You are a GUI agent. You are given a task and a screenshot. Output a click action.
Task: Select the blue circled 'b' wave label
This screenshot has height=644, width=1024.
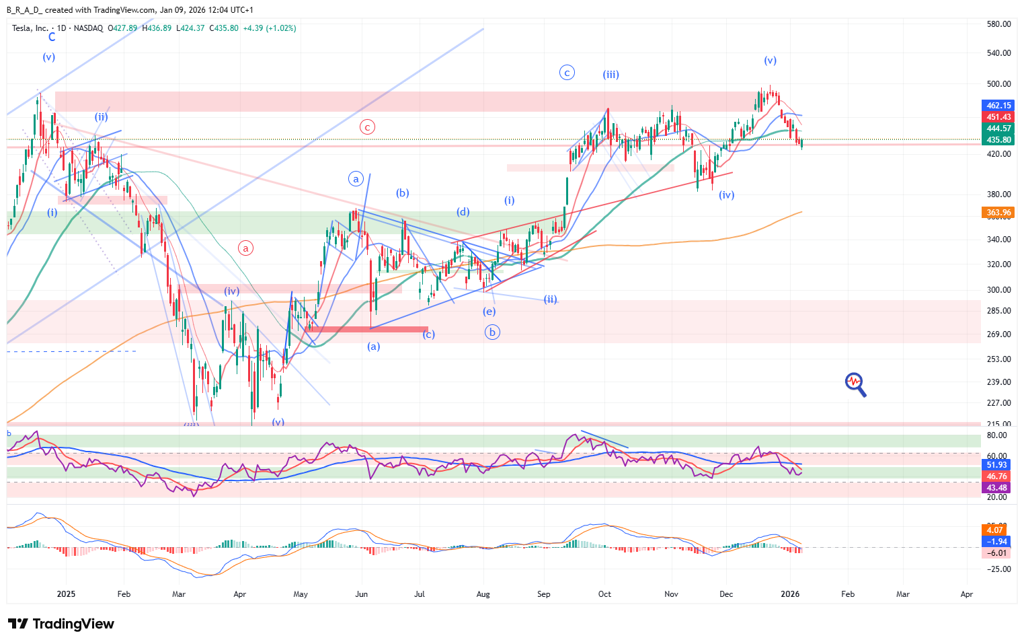492,332
